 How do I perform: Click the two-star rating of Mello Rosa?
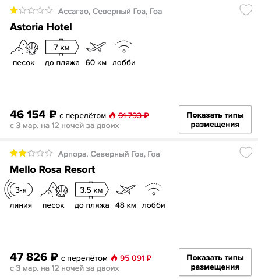[x=31, y=153]
